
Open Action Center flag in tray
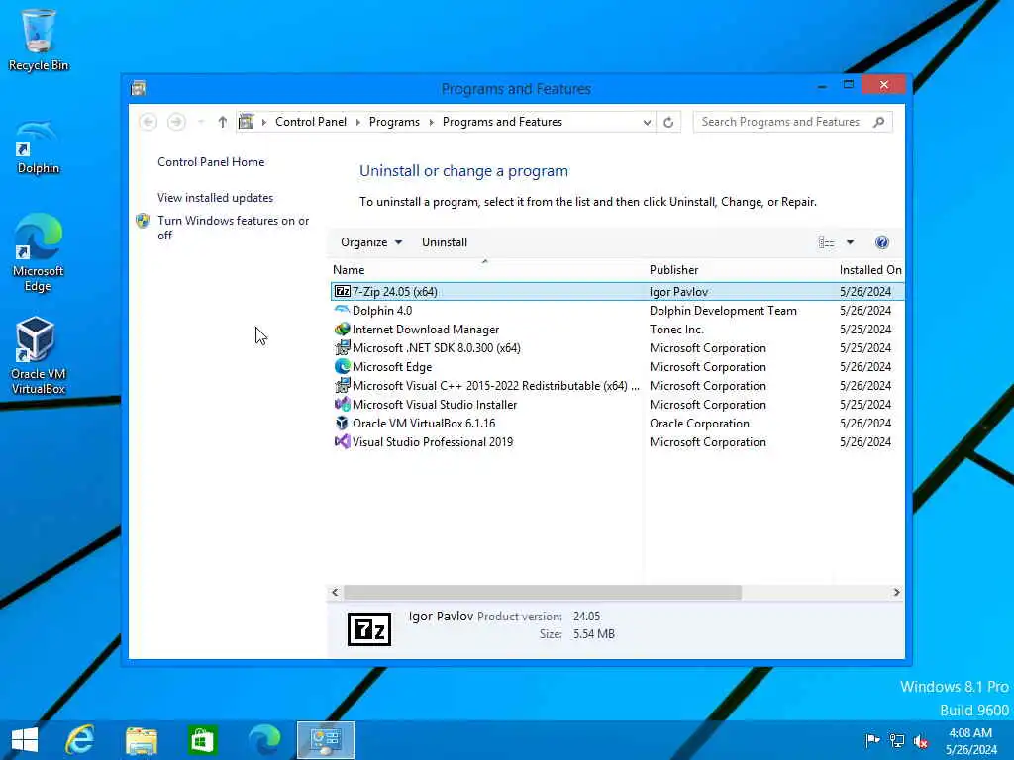(x=872, y=740)
